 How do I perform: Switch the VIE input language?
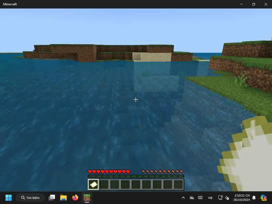pyautogui.click(x=210, y=198)
